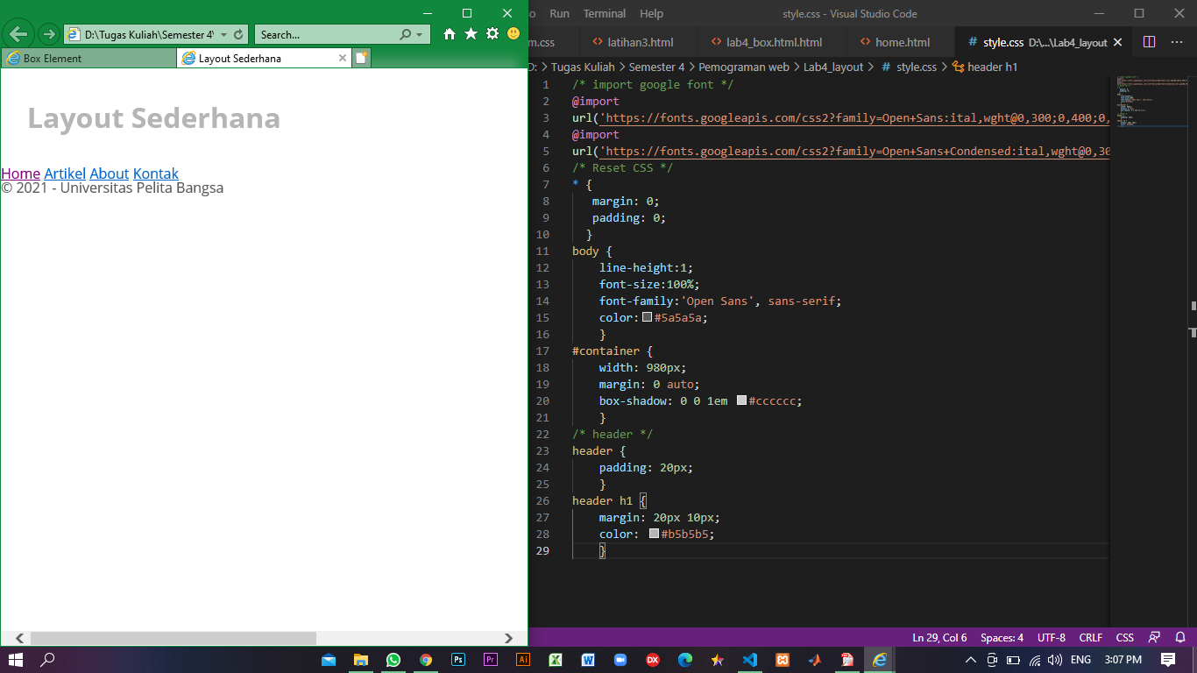The height and width of the screenshot is (673, 1197).
Task: Click Spaces: 4 in the status bar
Action: pos(1001,637)
